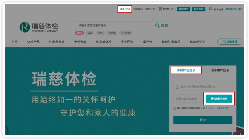Go to 首页 in the navigation

[x=15, y=42]
